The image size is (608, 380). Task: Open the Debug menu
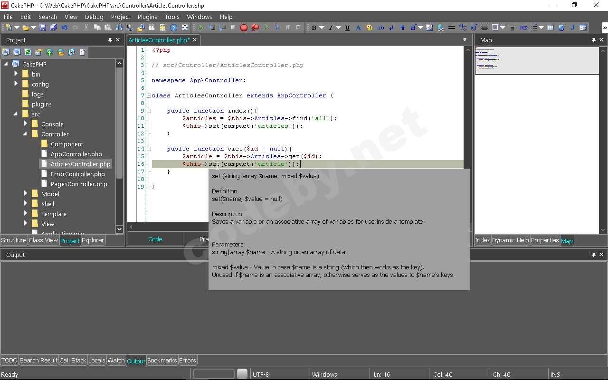[94, 17]
